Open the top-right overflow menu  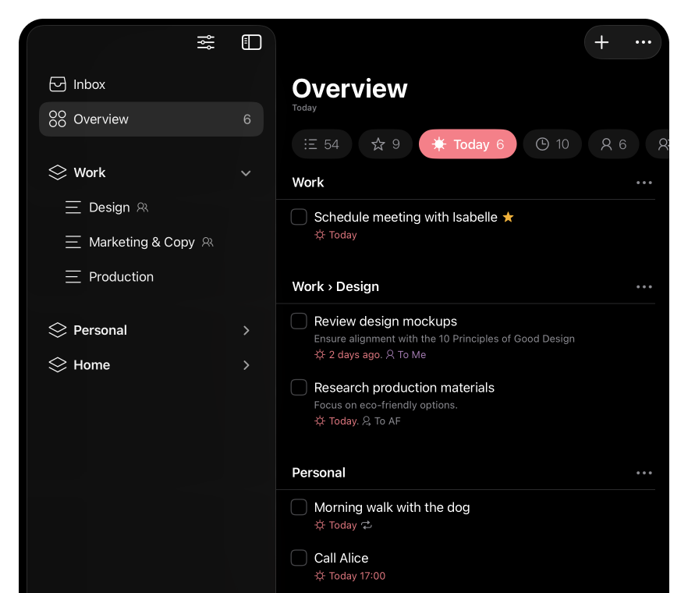coord(643,42)
